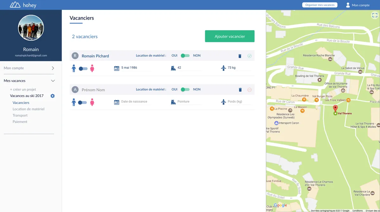Click the Ajouter vacancier button
This screenshot has height=212, width=380.
click(230, 36)
